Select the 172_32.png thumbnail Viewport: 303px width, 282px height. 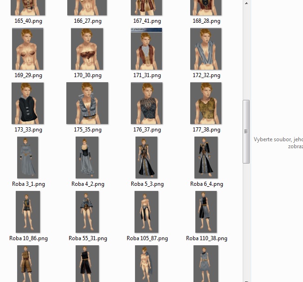[206, 49]
